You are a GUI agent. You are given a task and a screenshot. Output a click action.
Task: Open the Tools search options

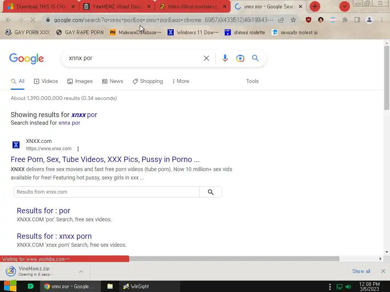pyautogui.click(x=252, y=81)
